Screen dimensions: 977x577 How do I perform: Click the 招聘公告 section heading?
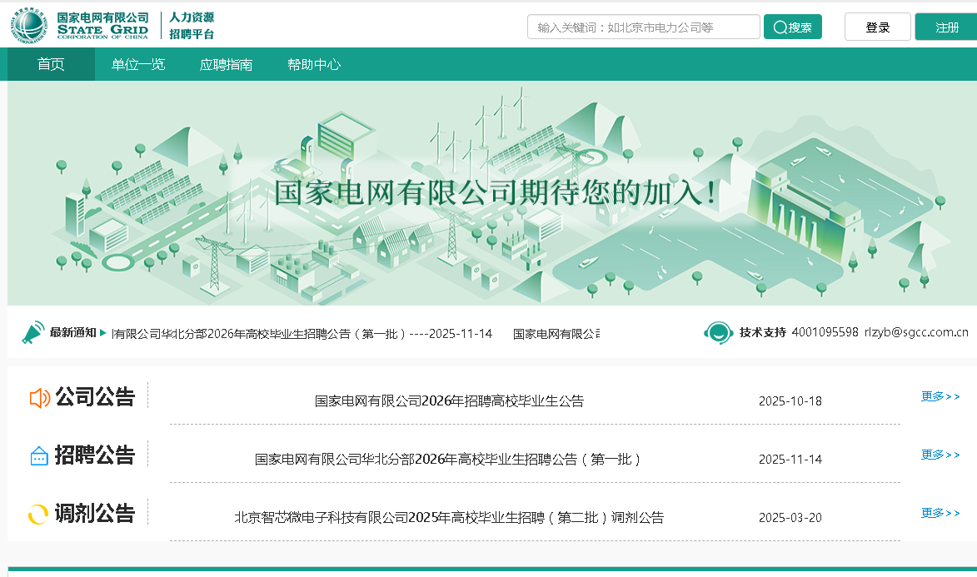(95, 455)
